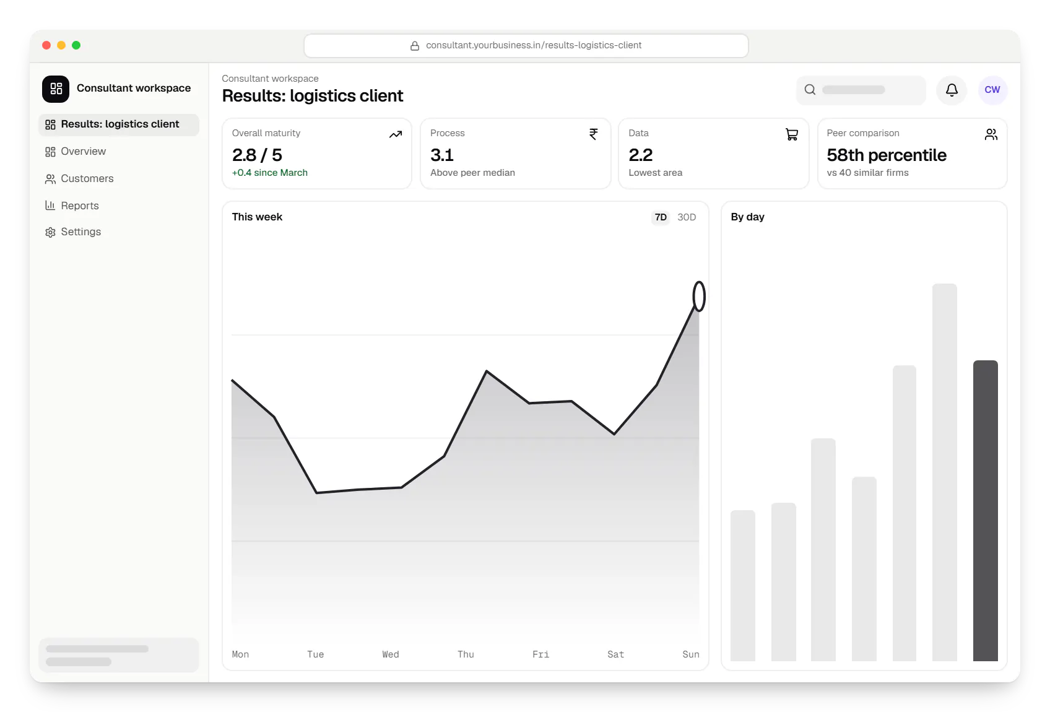
Task: Click the users icon on Peer comparison
Action: pyautogui.click(x=991, y=134)
